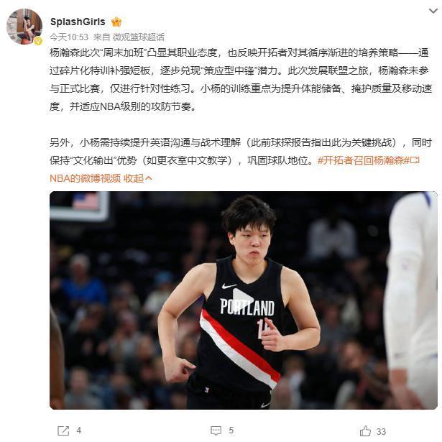Click the like count 33
Viewport: 442px width, 442px height.
tap(381, 431)
